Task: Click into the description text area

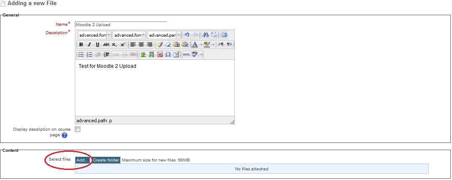Action: coord(154,88)
